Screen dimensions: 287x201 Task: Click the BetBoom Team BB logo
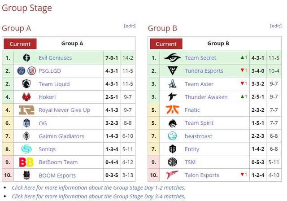[26, 162]
